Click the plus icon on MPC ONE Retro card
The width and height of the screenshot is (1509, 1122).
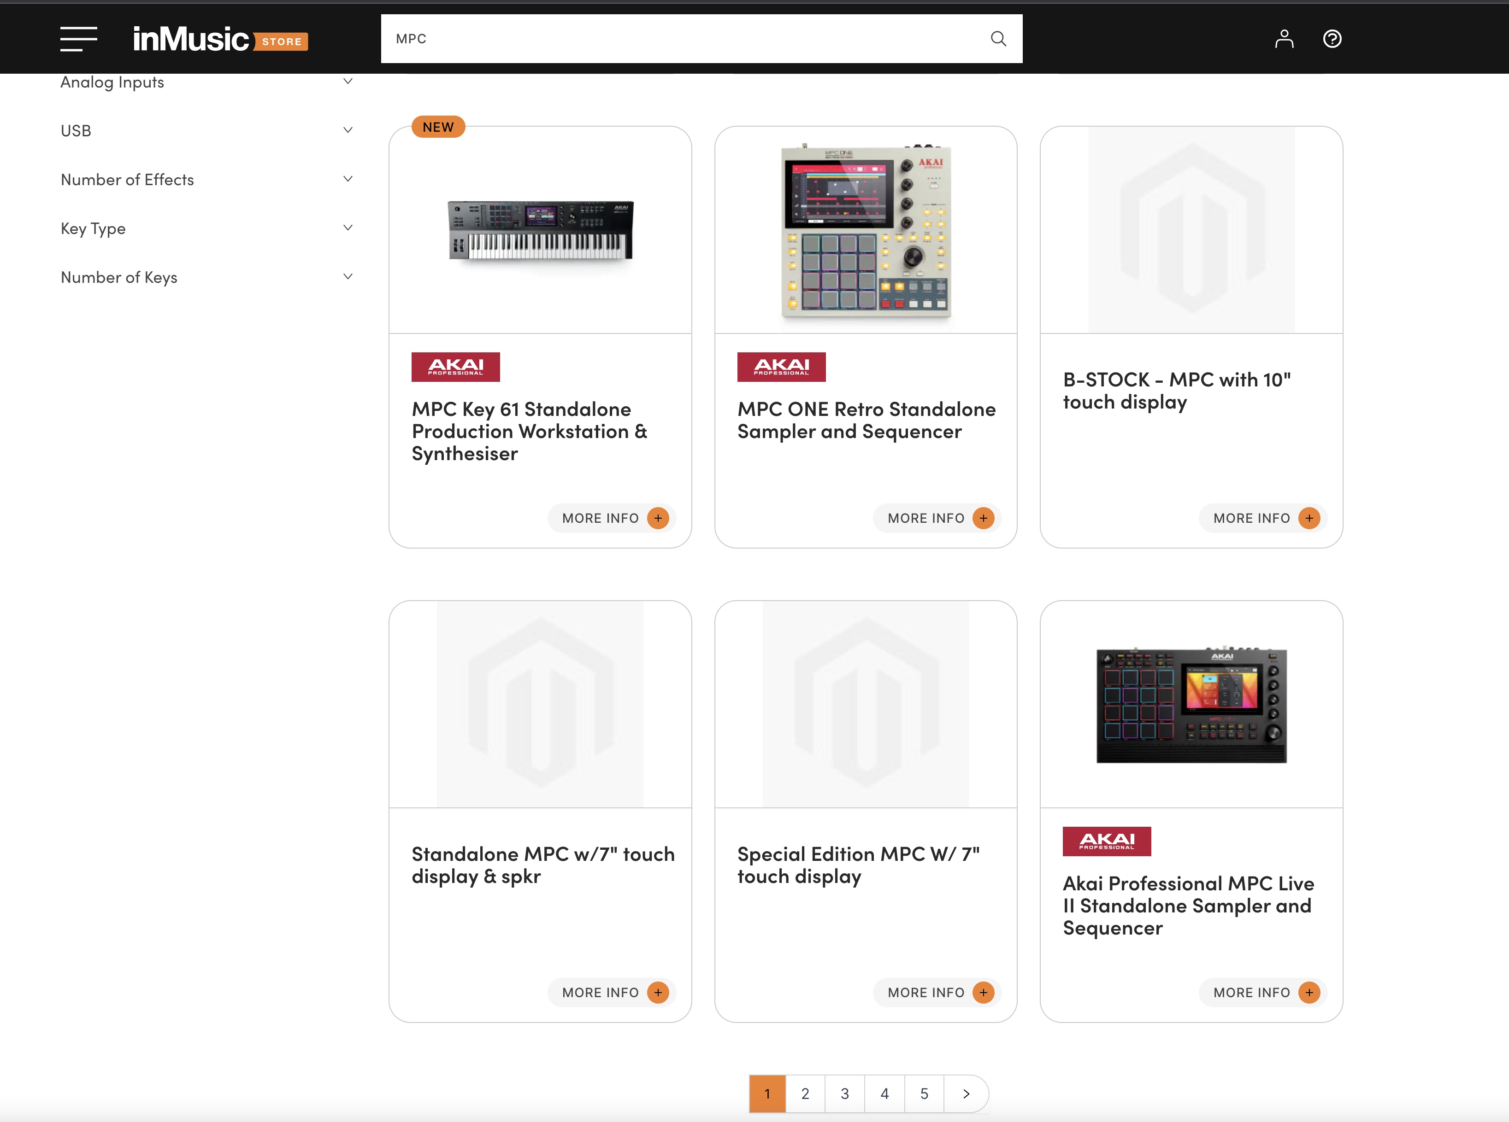point(983,518)
